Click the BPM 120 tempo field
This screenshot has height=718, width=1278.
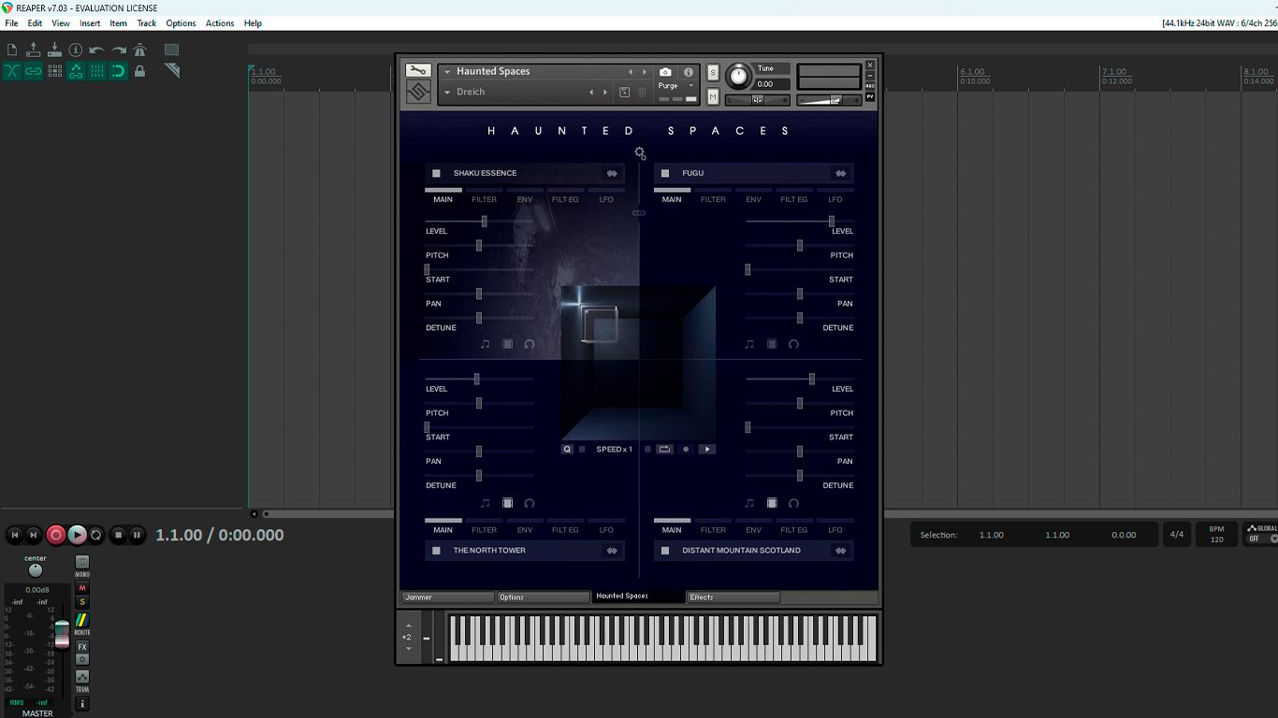1217,535
